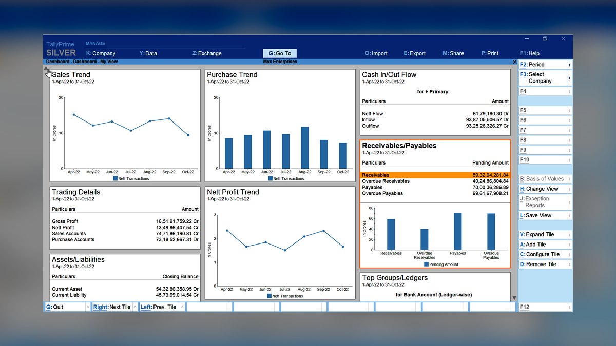Click the arrow beside V: Expand Tile
Viewport: 616px width, 346px height.
[x=569, y=234]
